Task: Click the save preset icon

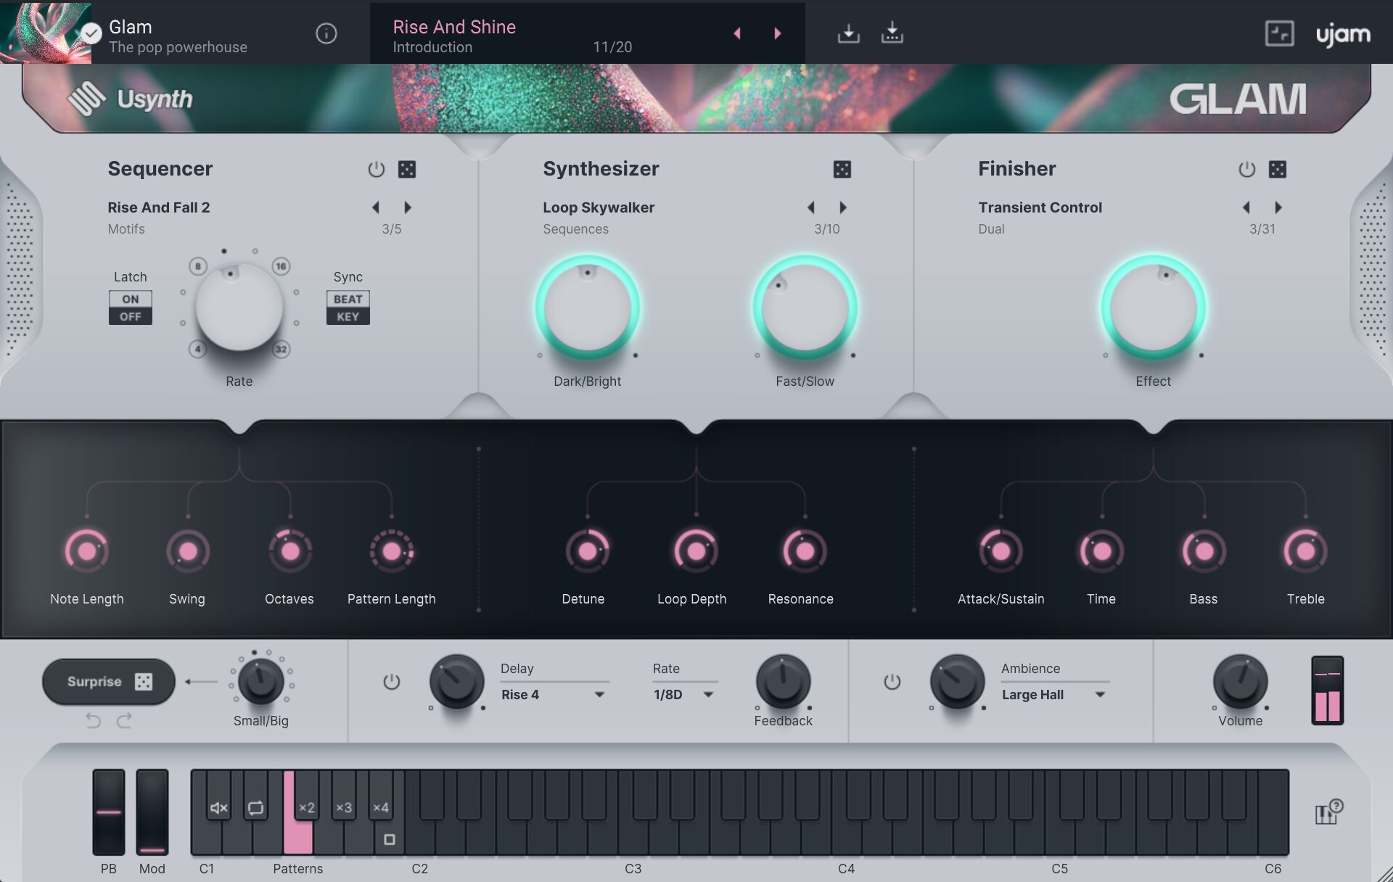Action: point(848,33)
